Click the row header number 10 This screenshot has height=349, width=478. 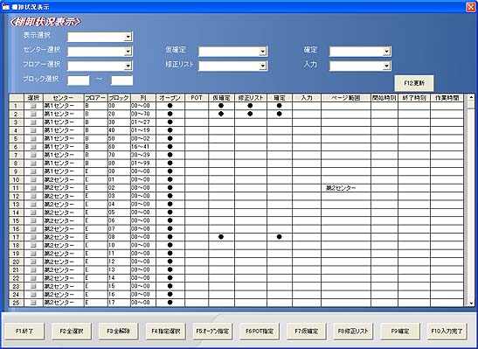(x=16, y=179)
